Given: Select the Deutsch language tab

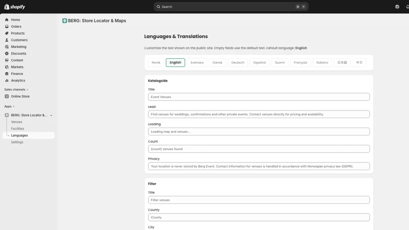Looking at the screenshot, I should pyautogui.click(x=238, y=62).
